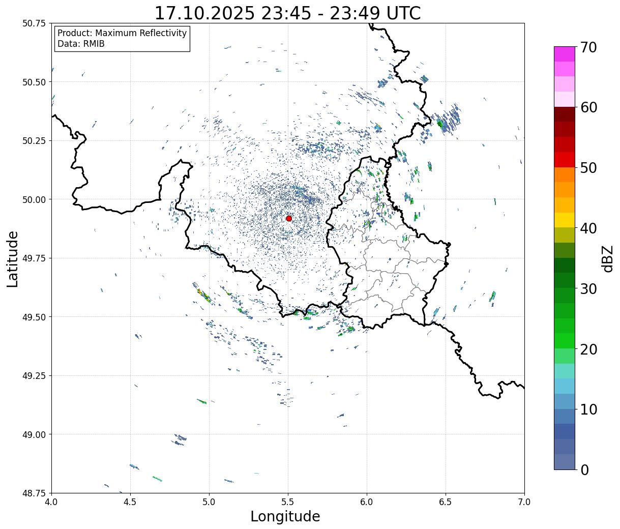Click the colorbar tick label 40
This screenshot has width=620, height=529.
(588, 228)
